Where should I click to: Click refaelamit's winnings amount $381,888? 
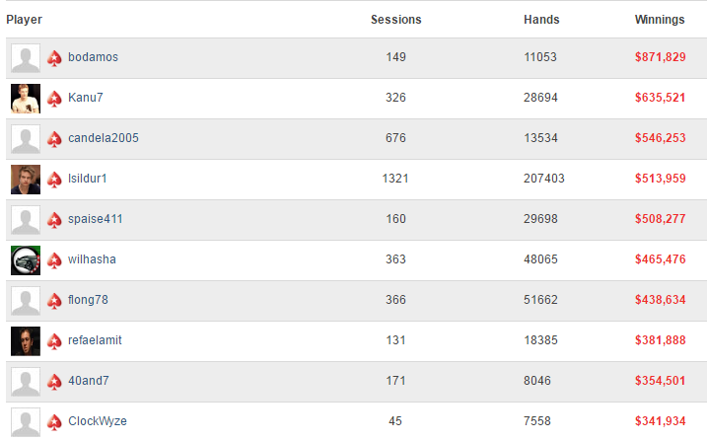click(660, 340)
